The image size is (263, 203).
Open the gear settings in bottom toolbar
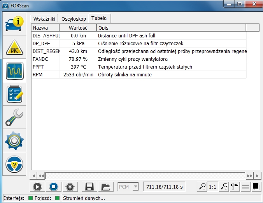[x=70, y=187]
